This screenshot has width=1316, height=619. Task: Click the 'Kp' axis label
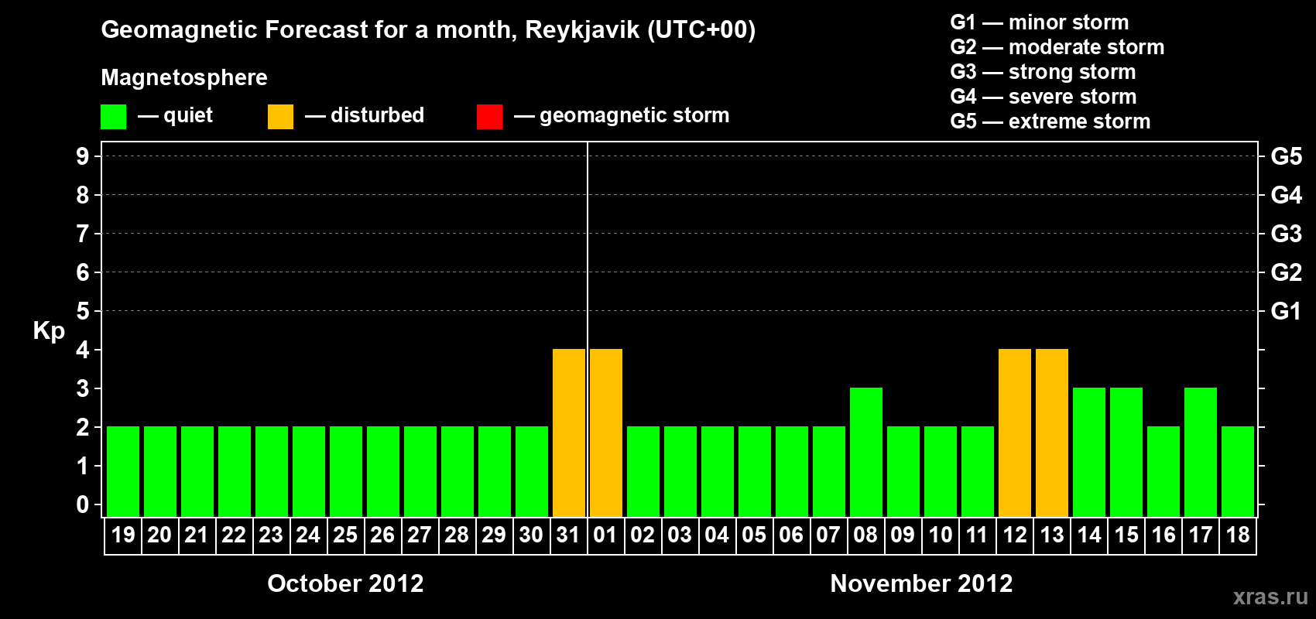(x=49, y=331)
